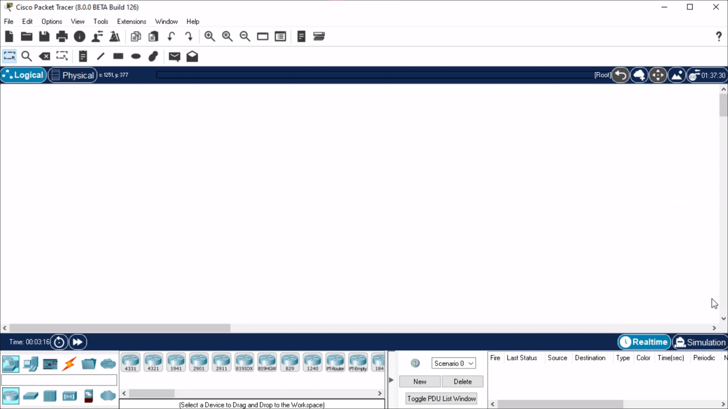
Task: Click the New scenario button
Action: click(x=419, y=381)
